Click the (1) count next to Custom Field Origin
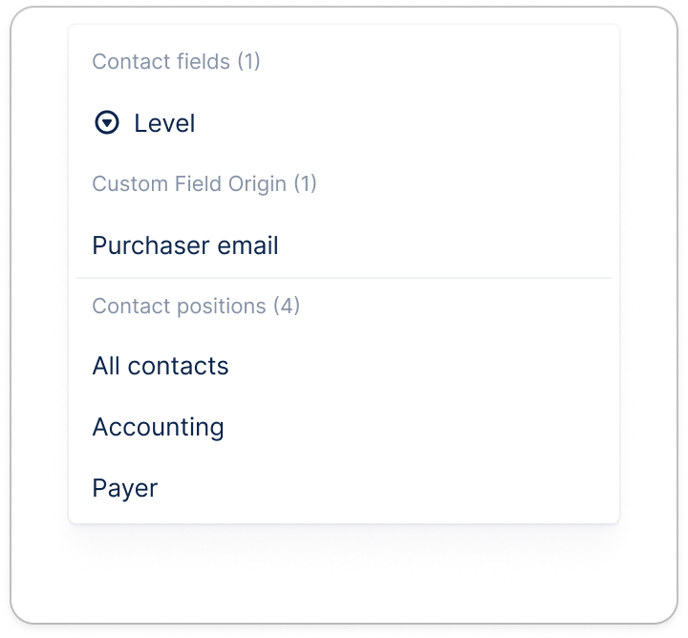Screen dimensions: 688x638 [x=305, y=183]
